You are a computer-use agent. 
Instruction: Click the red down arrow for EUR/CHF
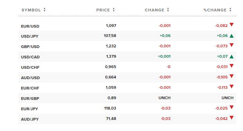232,87
